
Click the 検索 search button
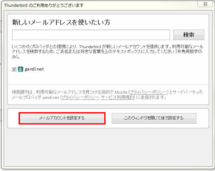click(189, 35)
